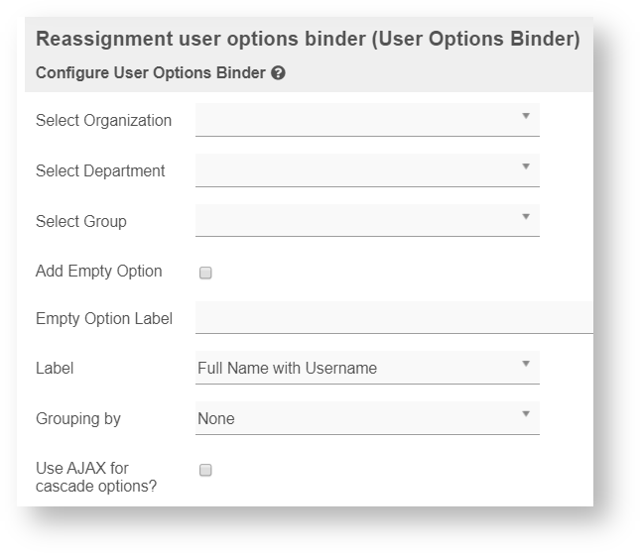Click the arrow icon on Grouping by field
Viewport: 641px width, 554px height.
click(x=526, y=414)
